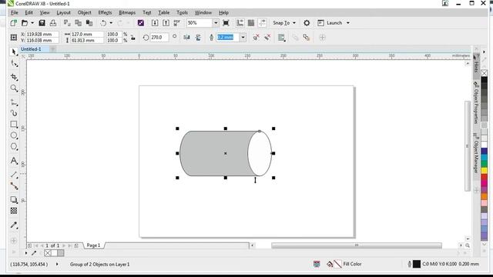Click the Cut icon

point(67,23)
